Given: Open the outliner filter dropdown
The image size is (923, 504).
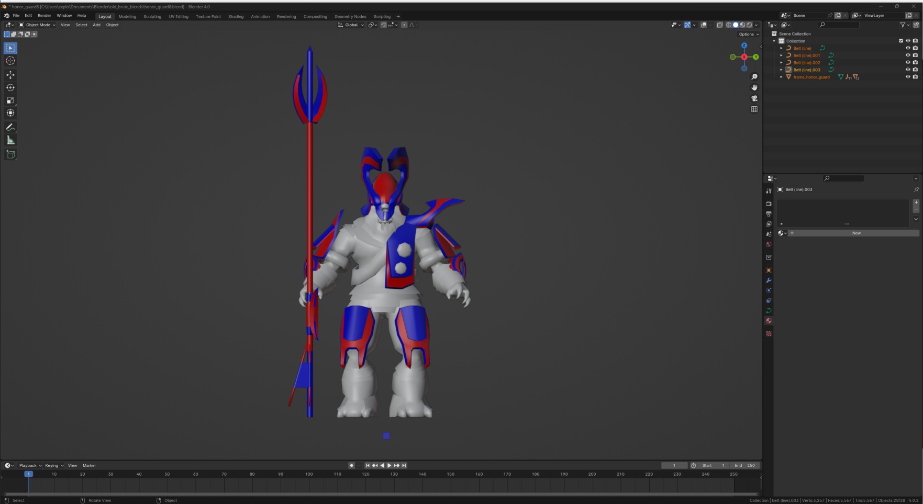Looking at the screenshot, I should 904,25.
